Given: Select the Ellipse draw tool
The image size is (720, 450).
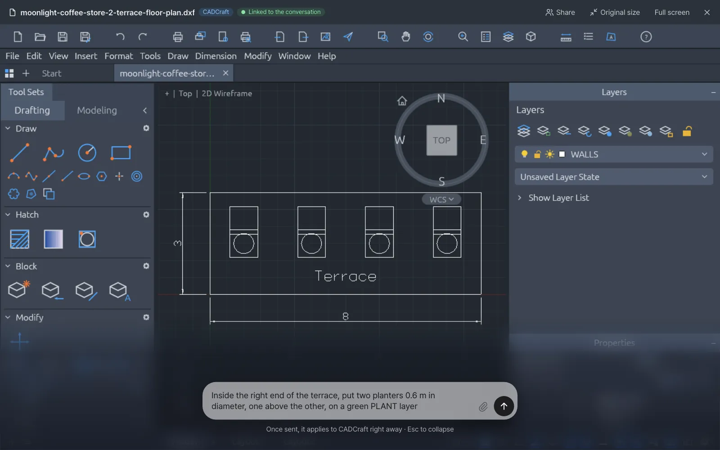Looking at the screenshot, I should 84,176.
